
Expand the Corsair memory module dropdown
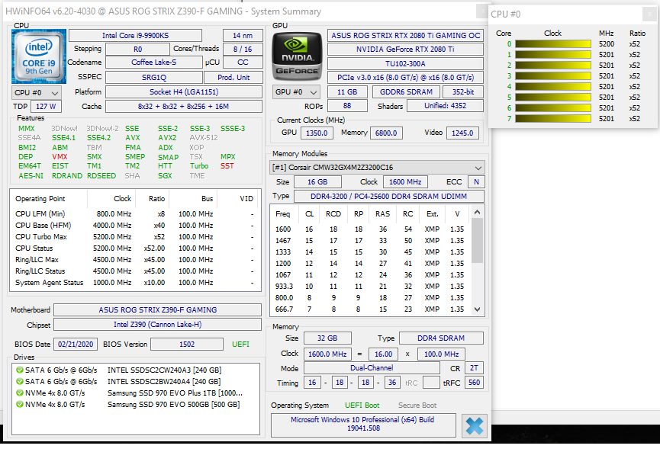pyautogui.click(x=377, y=168)
